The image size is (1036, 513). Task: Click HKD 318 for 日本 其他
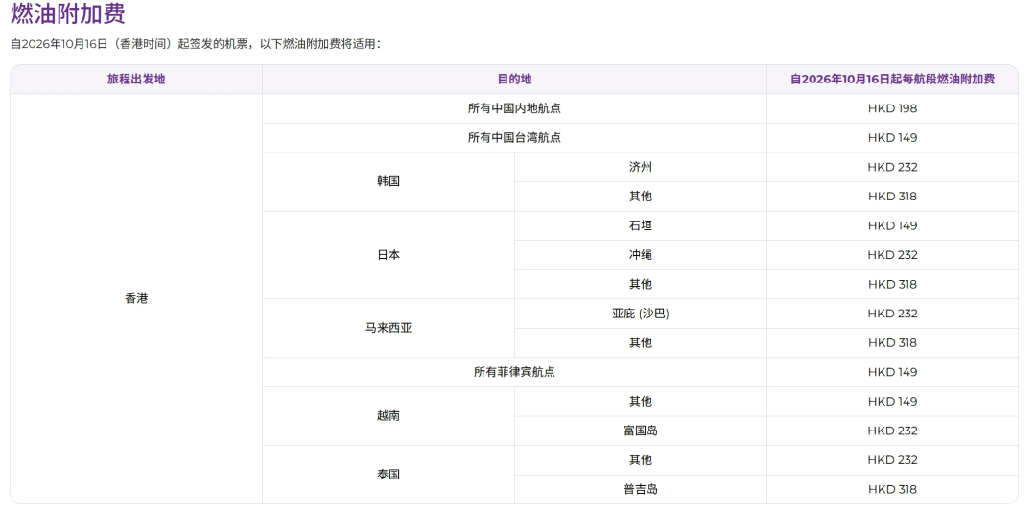(892, 284)
